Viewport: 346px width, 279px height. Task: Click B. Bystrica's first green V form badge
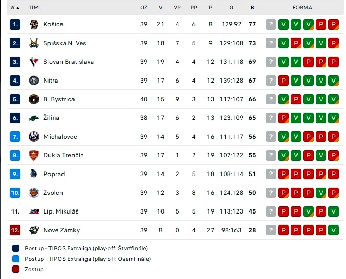pyautogui.click(x=283, y=99)
